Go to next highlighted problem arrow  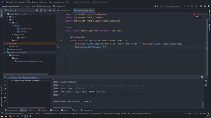pyautogui.click(x=206, y=14)
